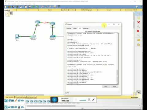Select the Inspect magnifier tool
147x110 pixels.
click(x=138, y=27)
